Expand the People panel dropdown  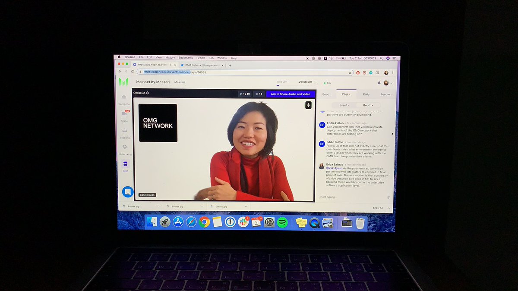[385, 94]
